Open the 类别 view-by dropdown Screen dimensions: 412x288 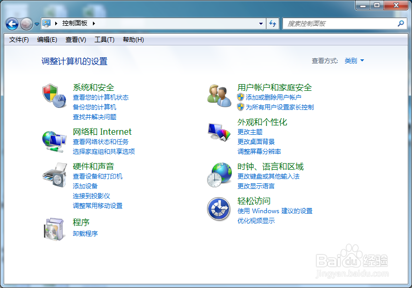coord(354,61)
